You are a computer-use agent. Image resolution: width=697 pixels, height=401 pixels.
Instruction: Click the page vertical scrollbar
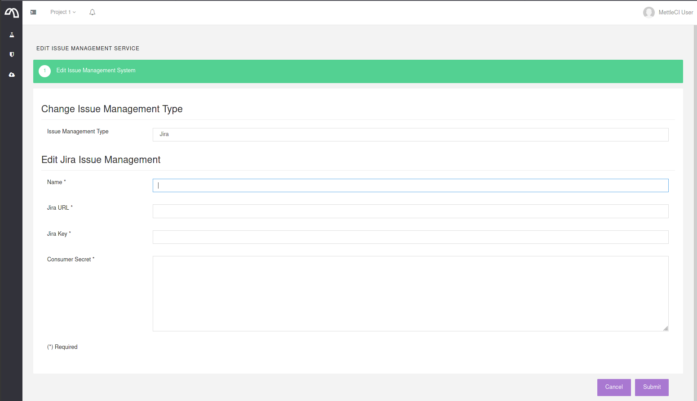coord(695,180)
